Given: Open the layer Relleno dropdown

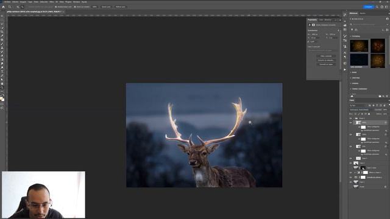Looking at the screenshot, I should tap(385, 114).
